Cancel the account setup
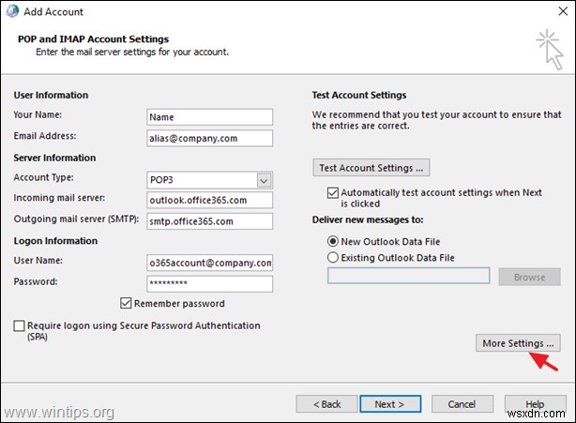The width and height of the screenshot is (576, 423). 462,404
